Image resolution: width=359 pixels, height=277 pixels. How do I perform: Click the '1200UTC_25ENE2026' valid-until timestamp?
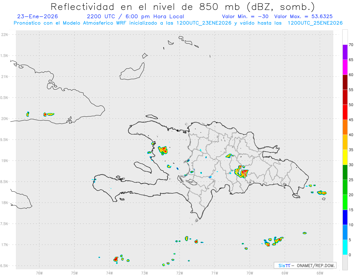(x=315, y=23)
